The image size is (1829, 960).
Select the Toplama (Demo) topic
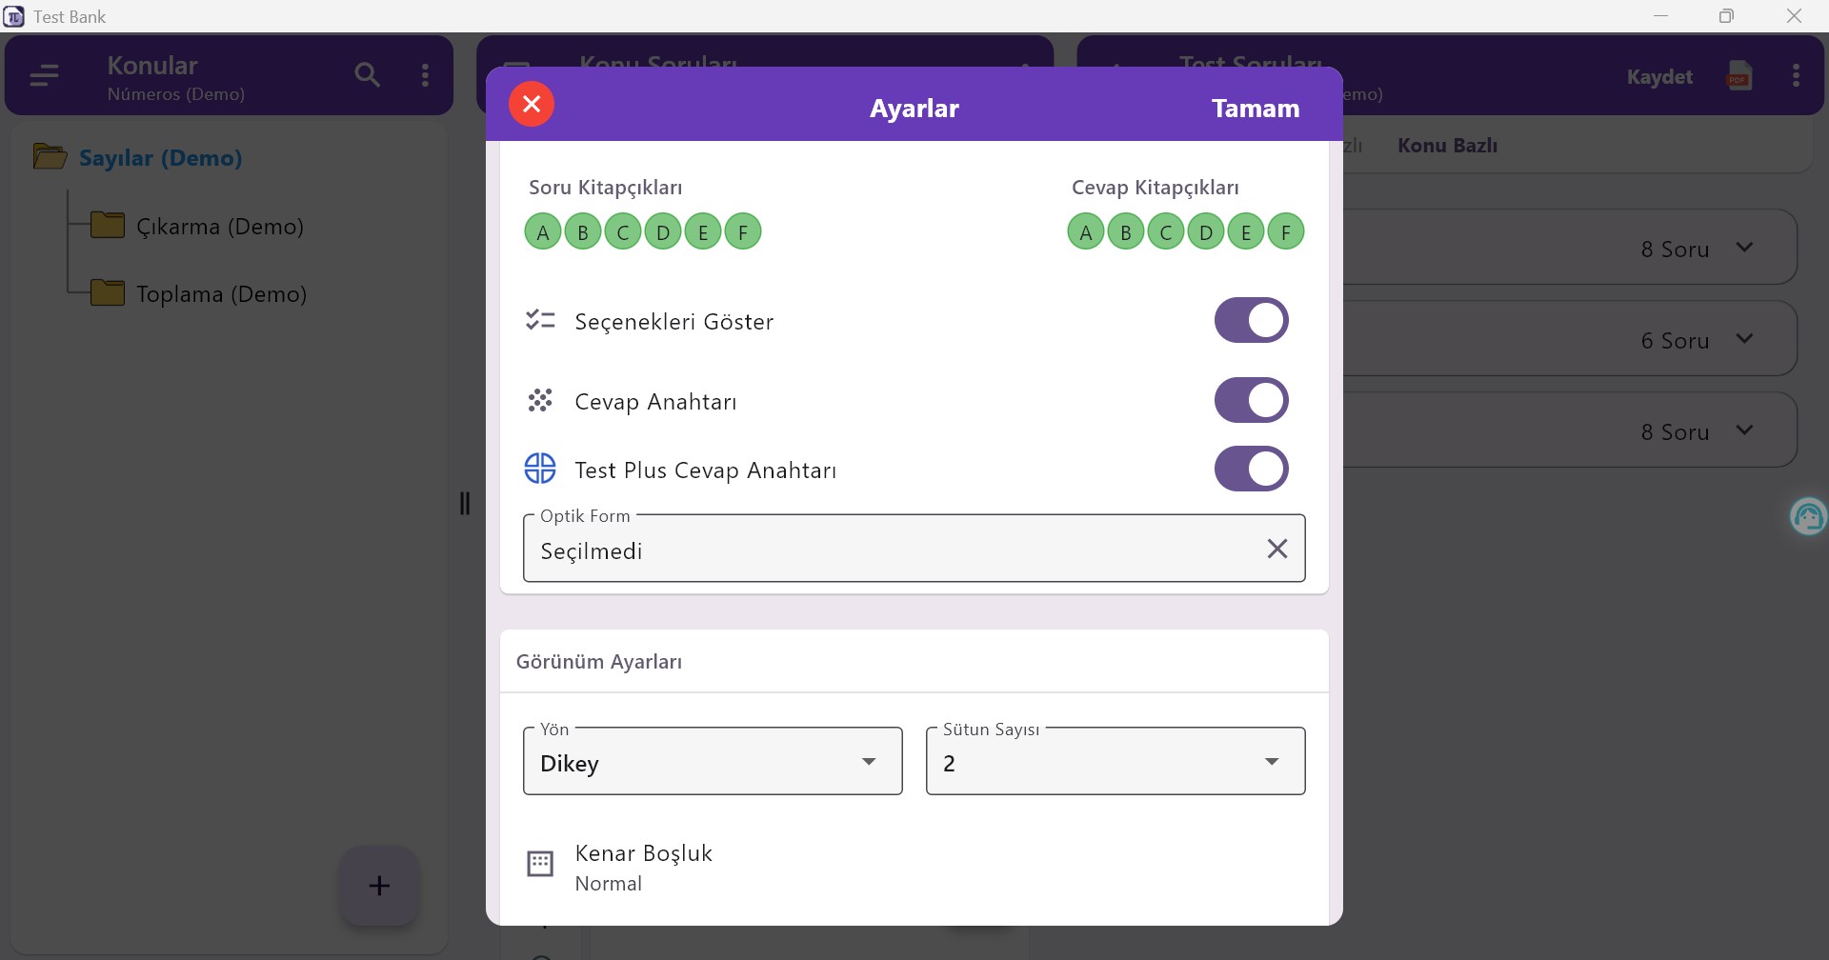(x=222, y=294)
